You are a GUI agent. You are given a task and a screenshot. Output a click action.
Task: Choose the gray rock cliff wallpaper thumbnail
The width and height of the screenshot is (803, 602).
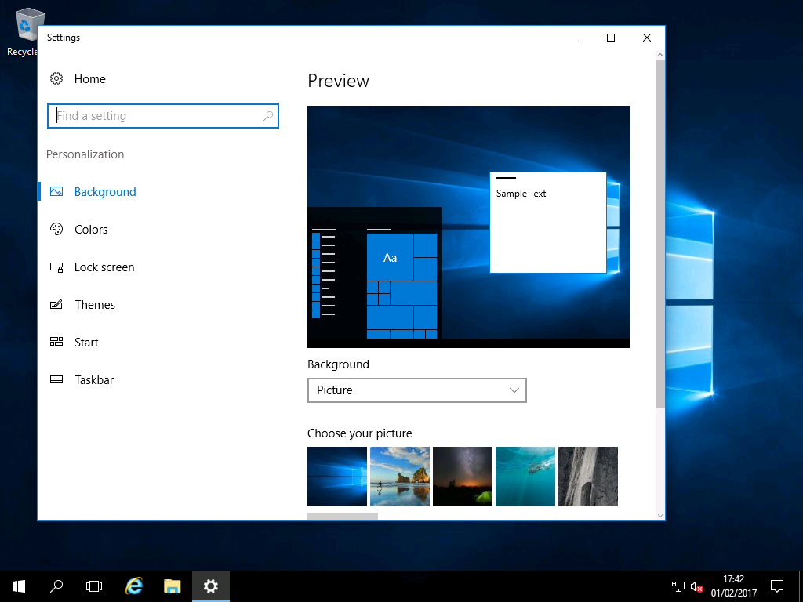(588, 477)
